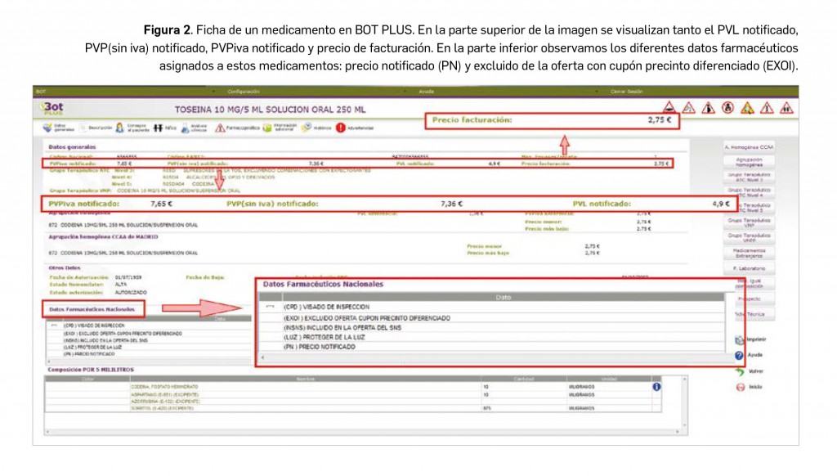This screenshot has width=837, height=476.
Task: Open Ayuda via the blue question icon
Action: click(740, 356)
